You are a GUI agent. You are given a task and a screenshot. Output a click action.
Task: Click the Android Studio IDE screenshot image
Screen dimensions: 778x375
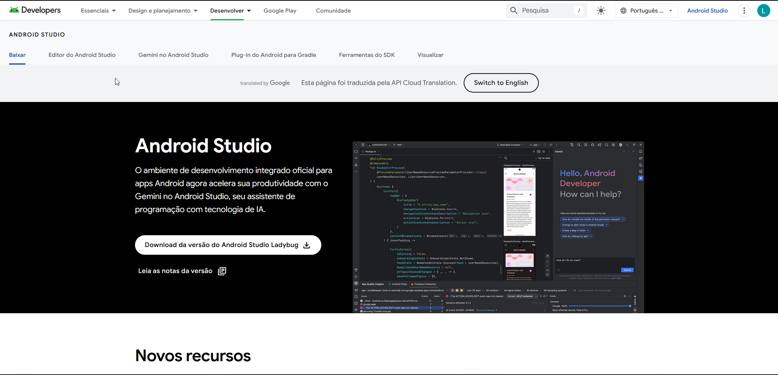498,227
